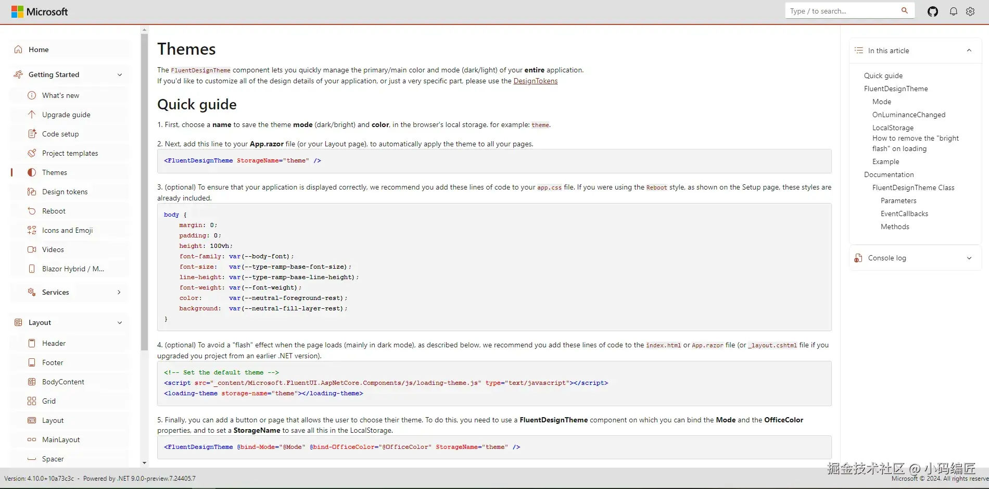Jump to Quick guide in article outline
The width and height of the screenshot is (989, 489).
point(883,76)
